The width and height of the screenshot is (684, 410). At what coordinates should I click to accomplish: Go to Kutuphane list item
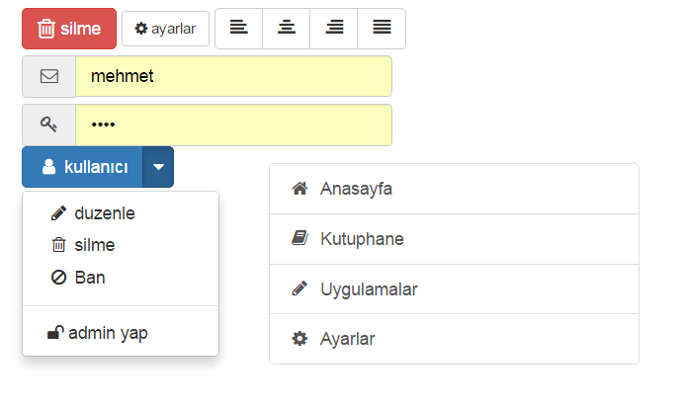pos(454,239)
